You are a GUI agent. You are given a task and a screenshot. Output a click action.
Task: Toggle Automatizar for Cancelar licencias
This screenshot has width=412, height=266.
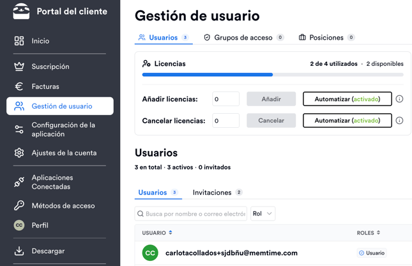[x=347, y=120]
